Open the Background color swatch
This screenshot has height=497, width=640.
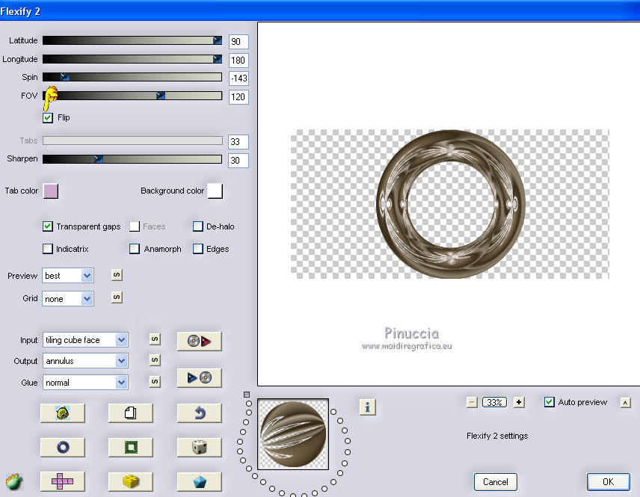pyautogui.click(x=215, y=191)
